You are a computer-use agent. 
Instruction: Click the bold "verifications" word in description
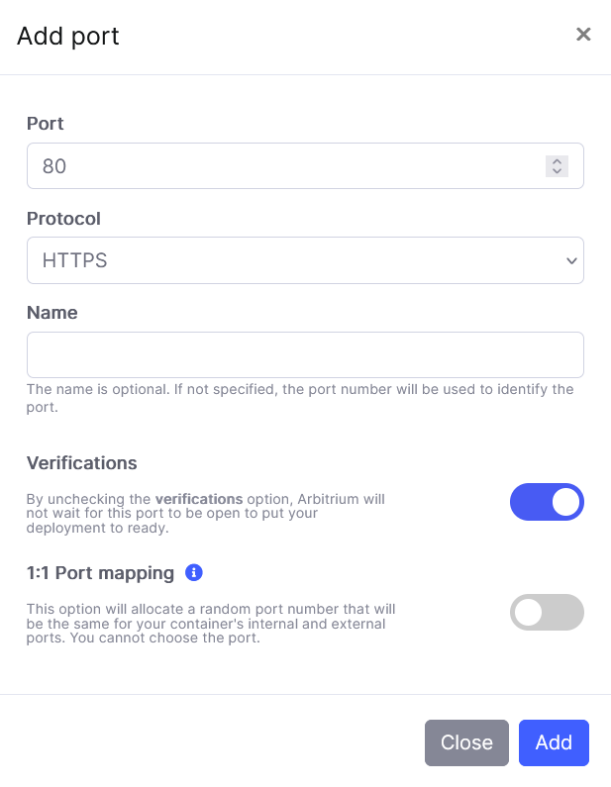click(x=198, y=498)
